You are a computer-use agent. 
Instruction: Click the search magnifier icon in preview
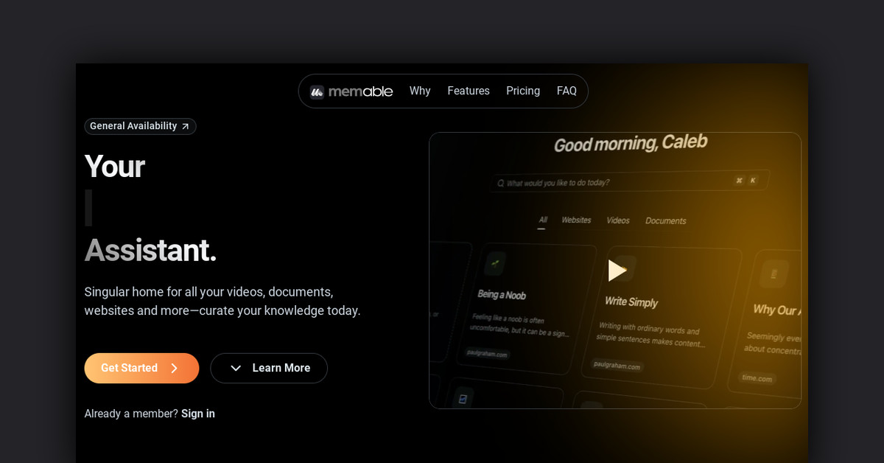tap(501, 183)
